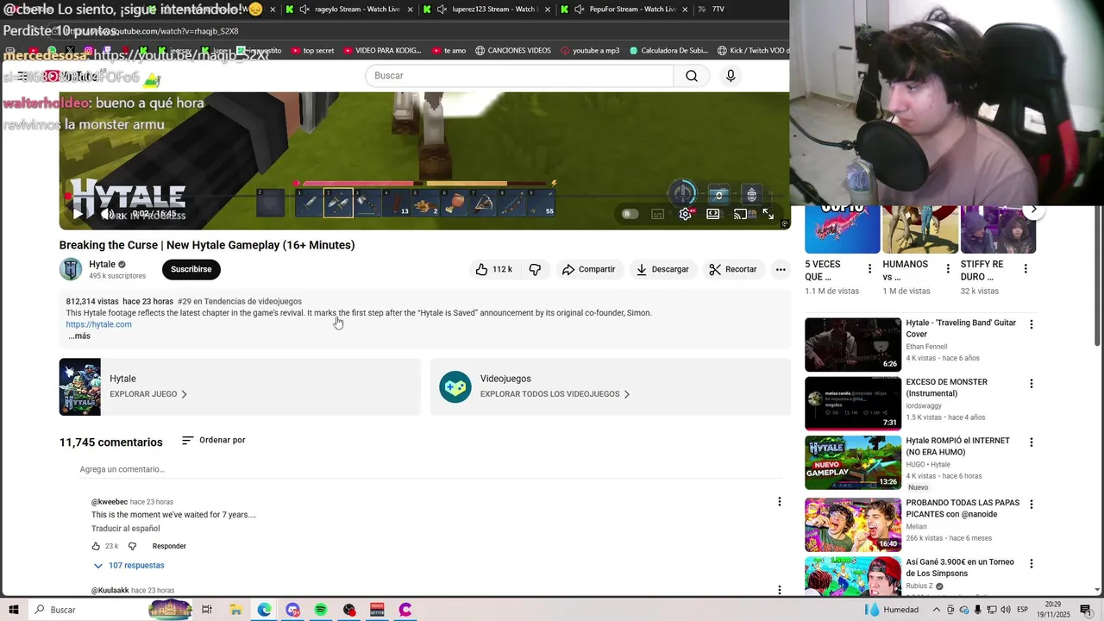Like the Hytale video (112 k)
The width and height of the screenshot is (1104, 621).
pos(494,269)
